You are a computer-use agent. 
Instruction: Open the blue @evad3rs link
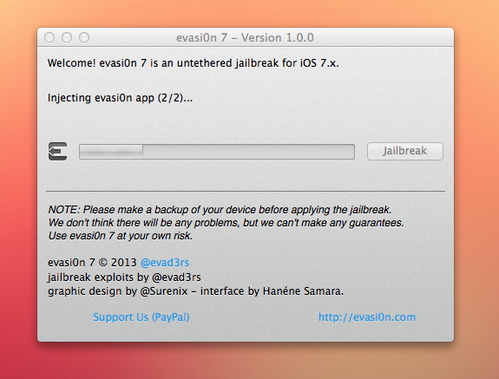(165, 263)
